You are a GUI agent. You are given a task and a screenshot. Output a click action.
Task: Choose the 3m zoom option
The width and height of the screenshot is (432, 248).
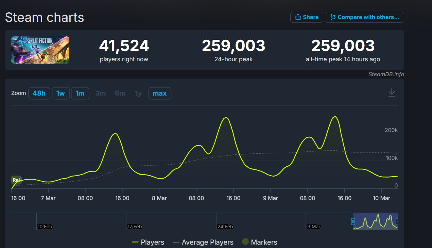tap(101, 93)
